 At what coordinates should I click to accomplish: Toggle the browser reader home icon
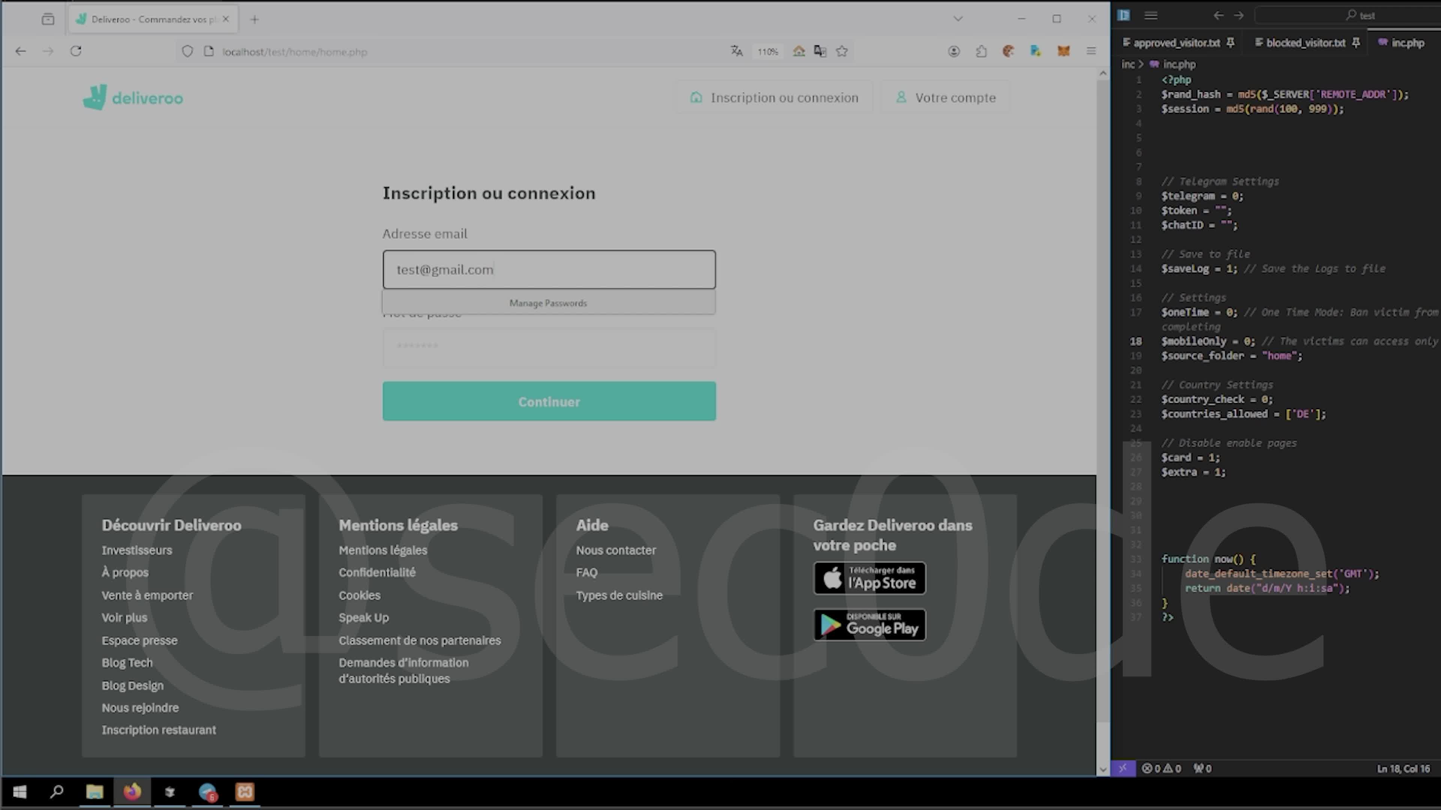click(798, 51)
